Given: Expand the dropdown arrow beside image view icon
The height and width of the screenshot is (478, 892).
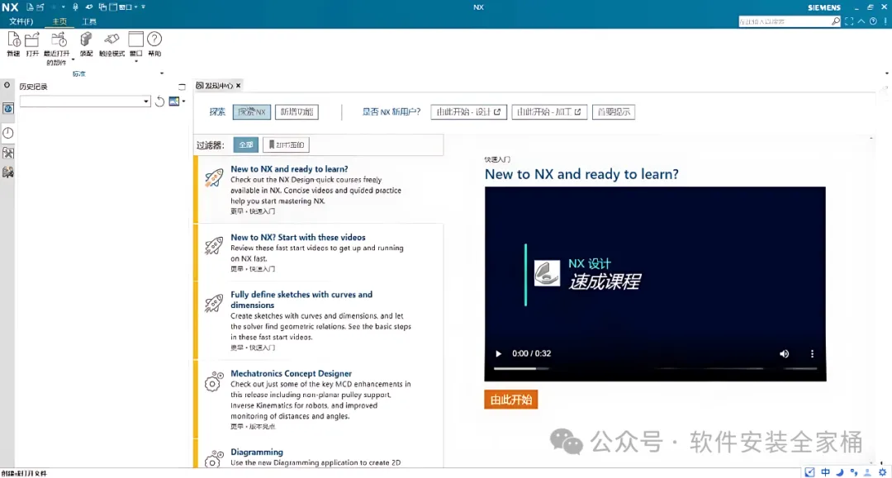Looking at the screenshot, I should tap(183, 102).
